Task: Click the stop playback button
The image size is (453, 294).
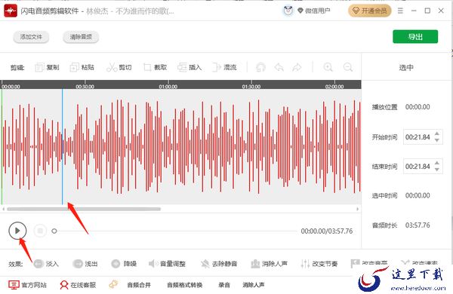Action: (x=40, y=231)
